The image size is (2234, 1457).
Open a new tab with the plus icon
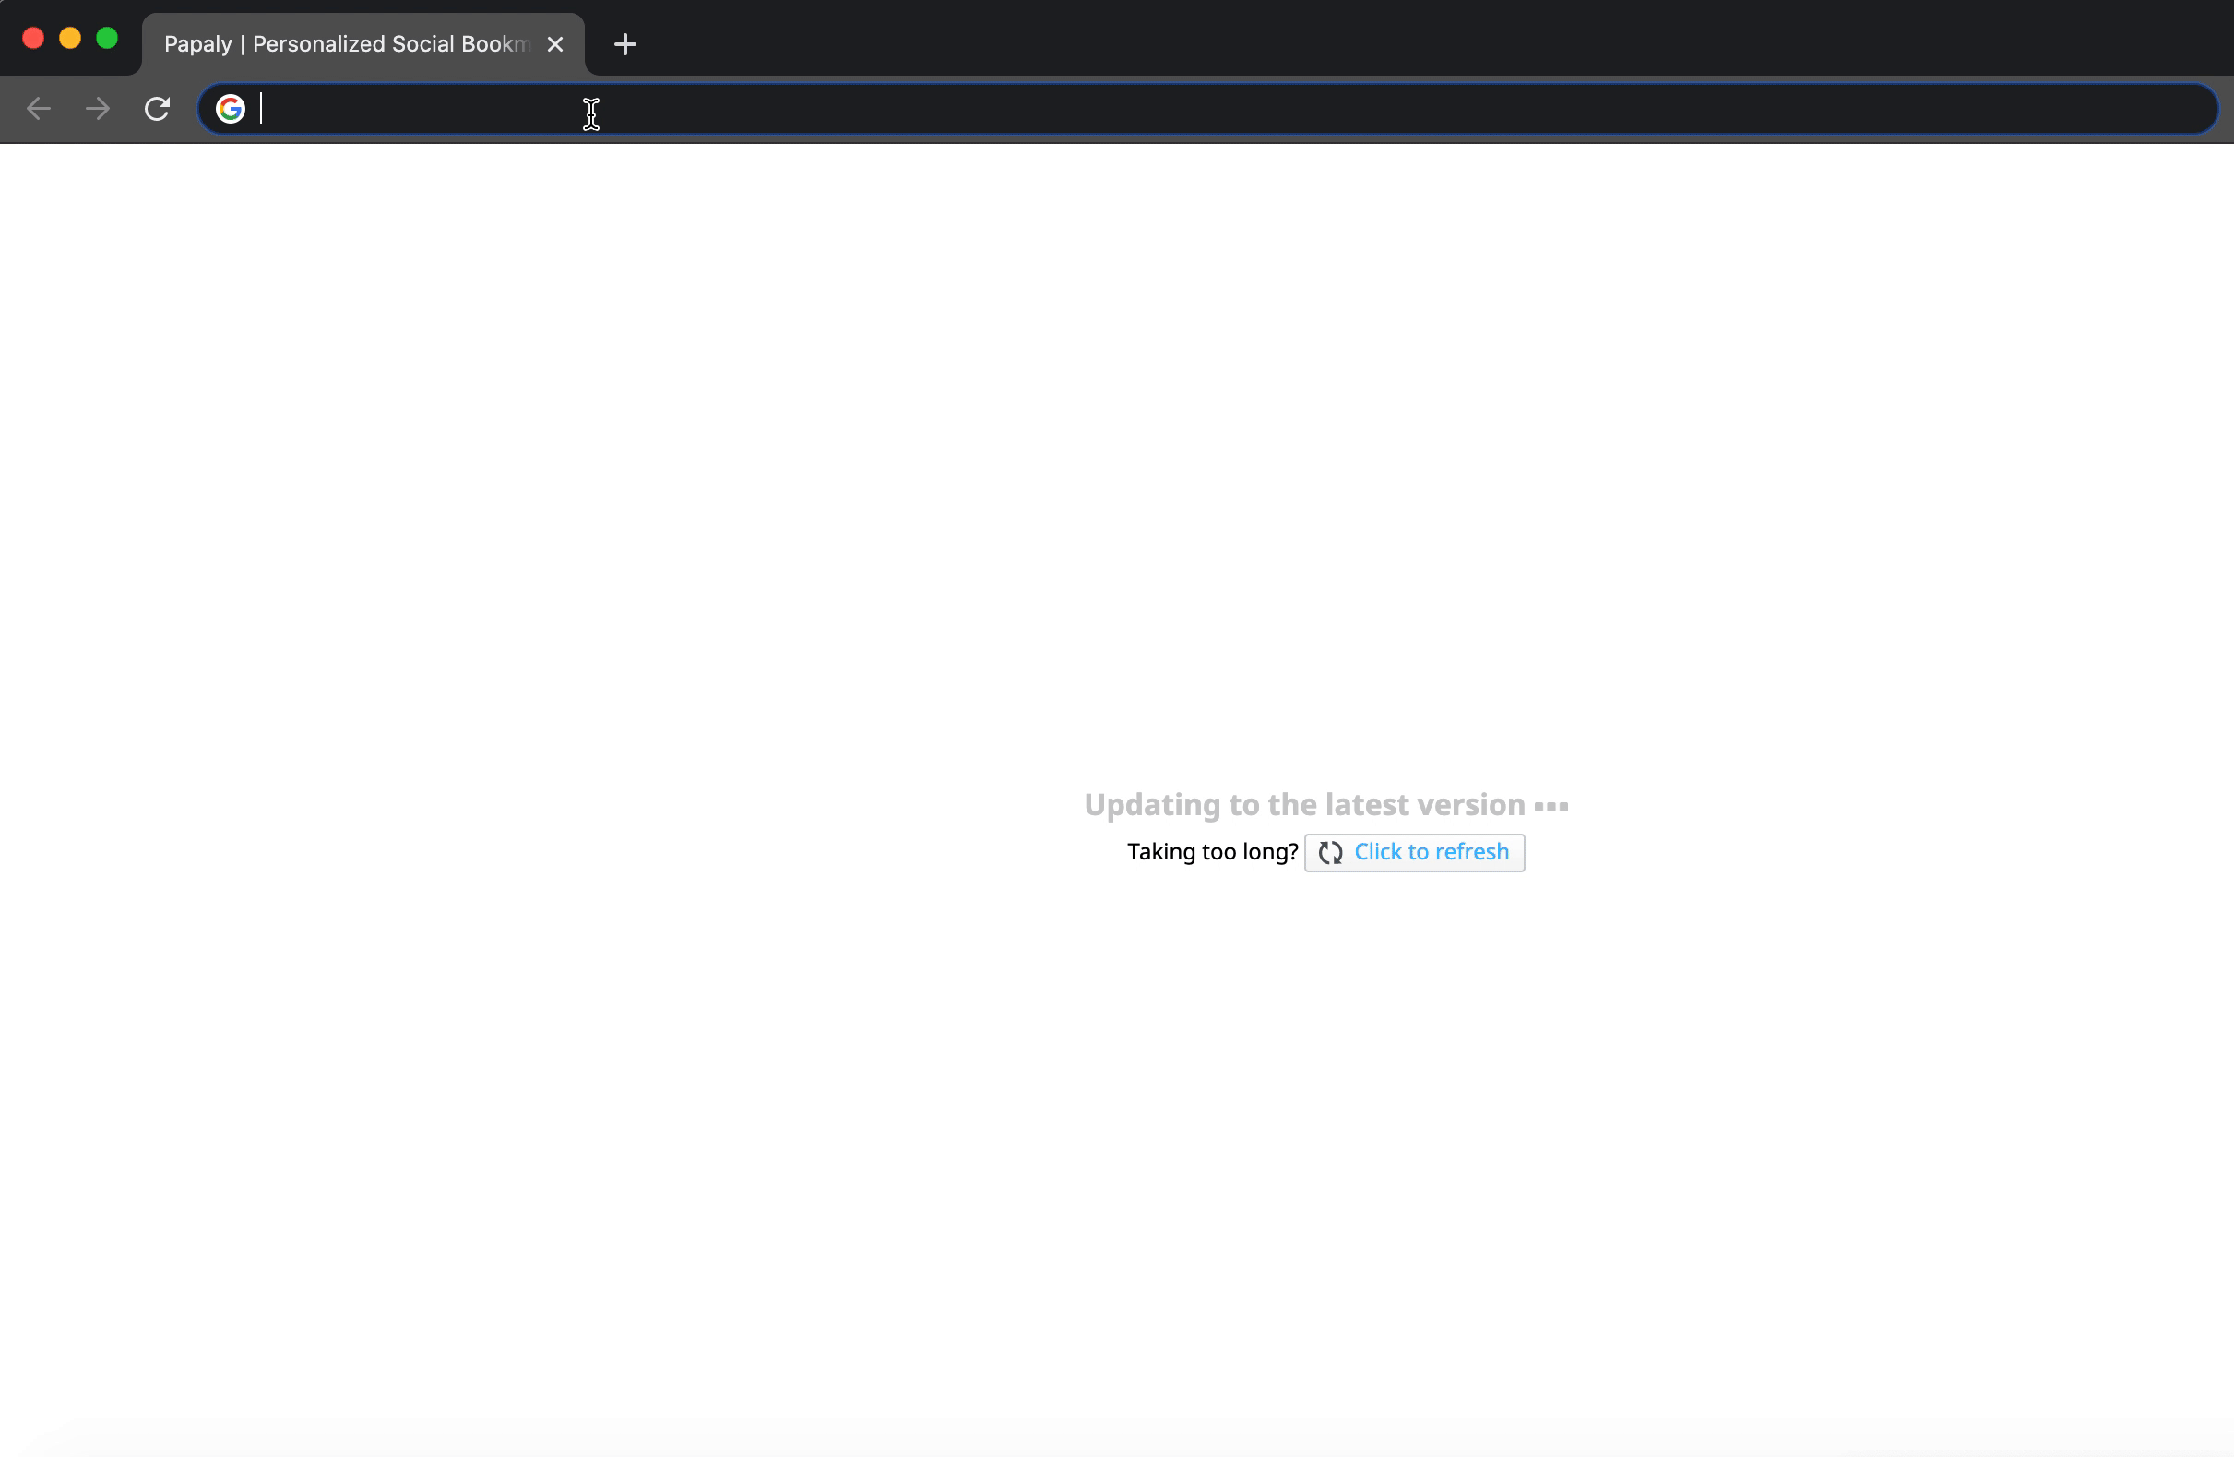click(x=624, y=44)
